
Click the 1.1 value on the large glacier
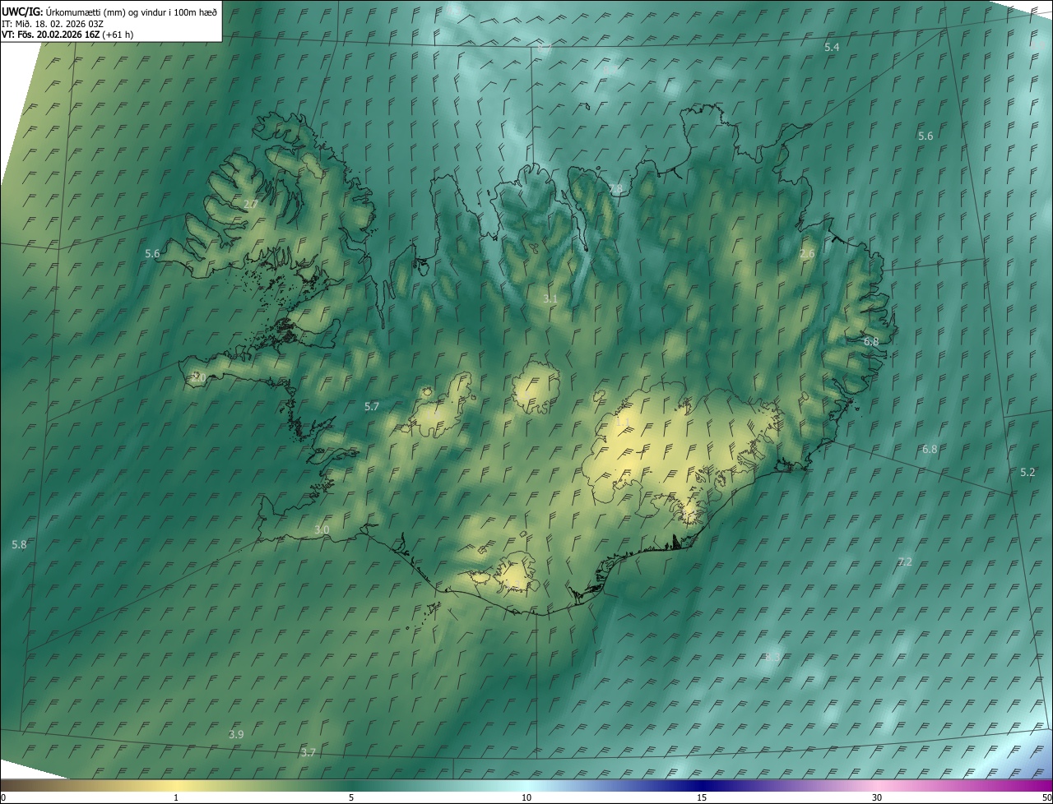pos(624,423)
